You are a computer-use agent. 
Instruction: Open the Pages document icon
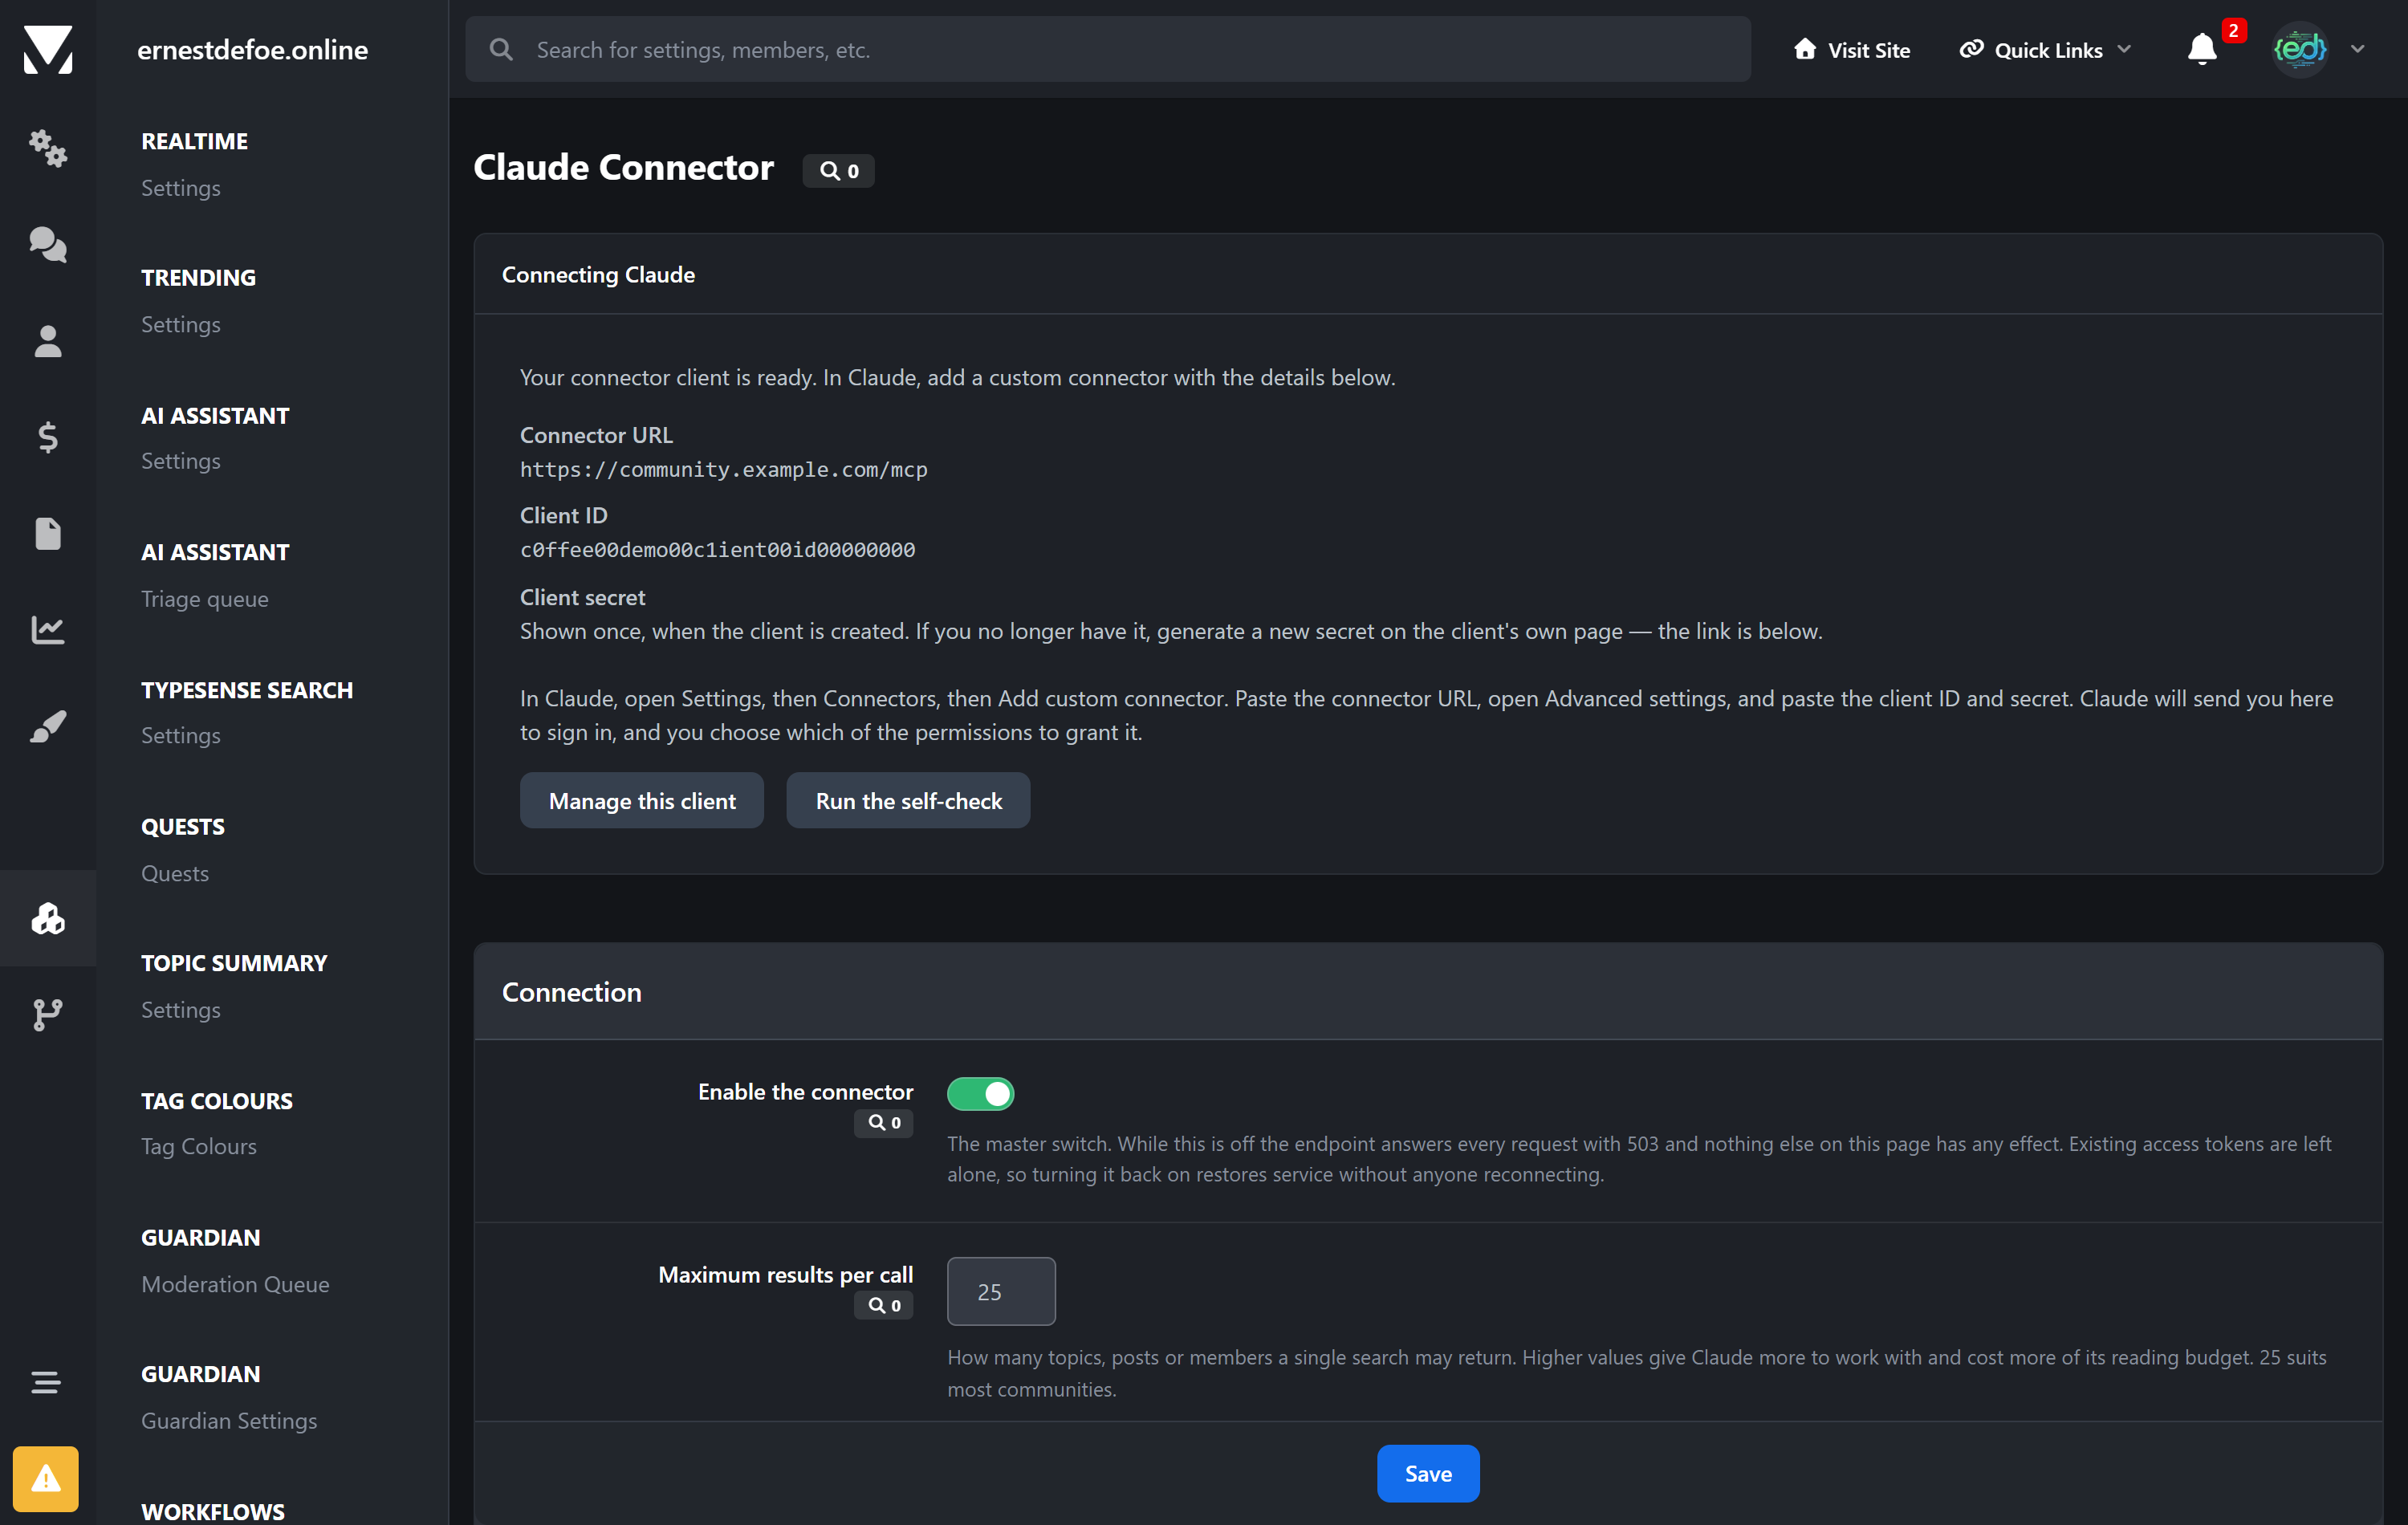coord(48,534)
